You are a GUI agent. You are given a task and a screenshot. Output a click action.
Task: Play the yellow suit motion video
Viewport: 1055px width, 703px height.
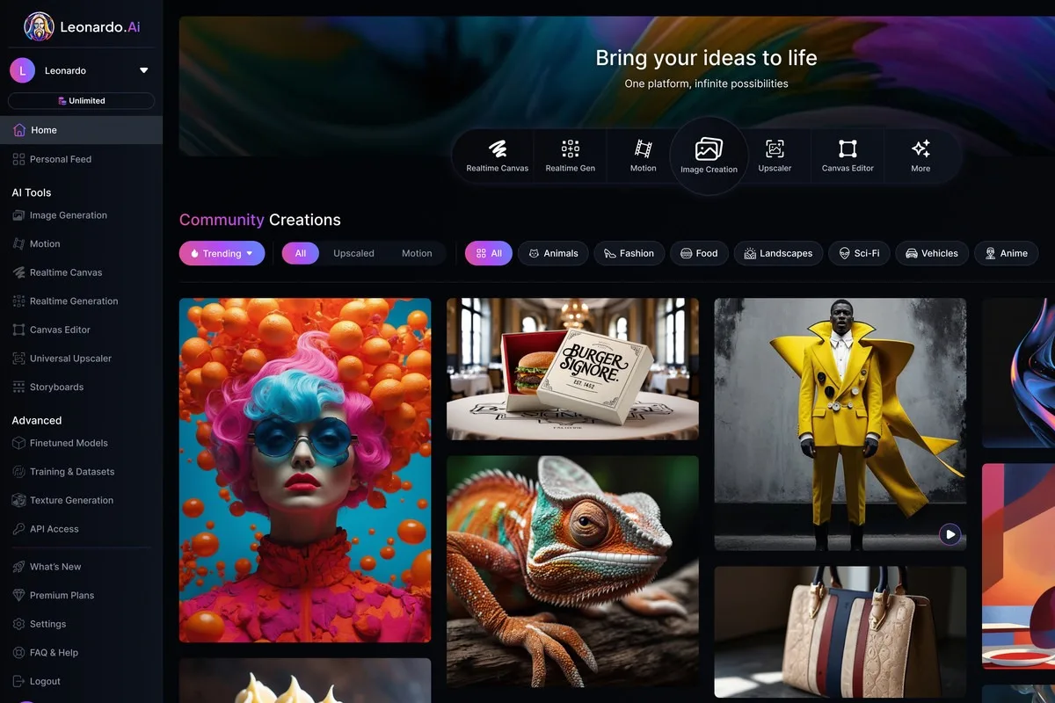[949, 533]
